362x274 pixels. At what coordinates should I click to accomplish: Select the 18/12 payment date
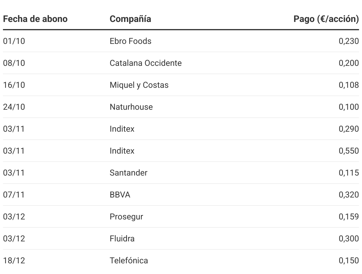point(14,260)
